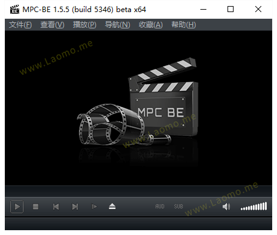Click the MPC-BE title bar app icon

pyautogui.click(x=14, y=9)
